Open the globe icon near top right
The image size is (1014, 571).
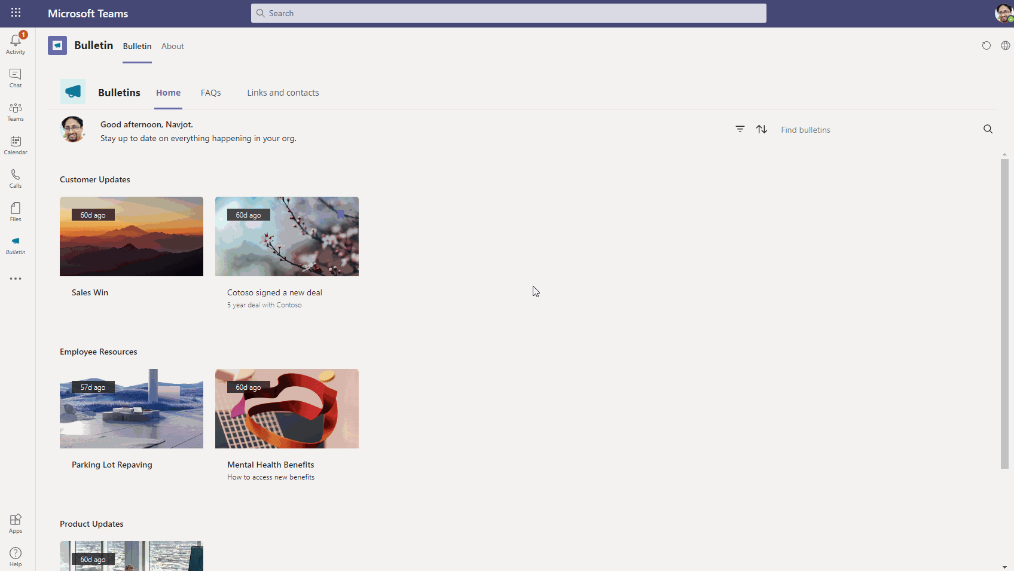pos(1005,45)
